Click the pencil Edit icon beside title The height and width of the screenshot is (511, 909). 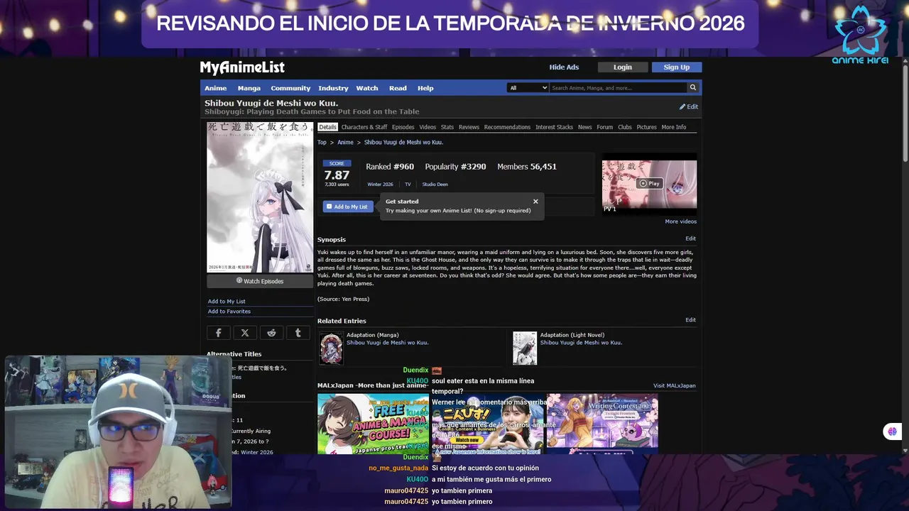pyautogui.click(x=688, y=106)
